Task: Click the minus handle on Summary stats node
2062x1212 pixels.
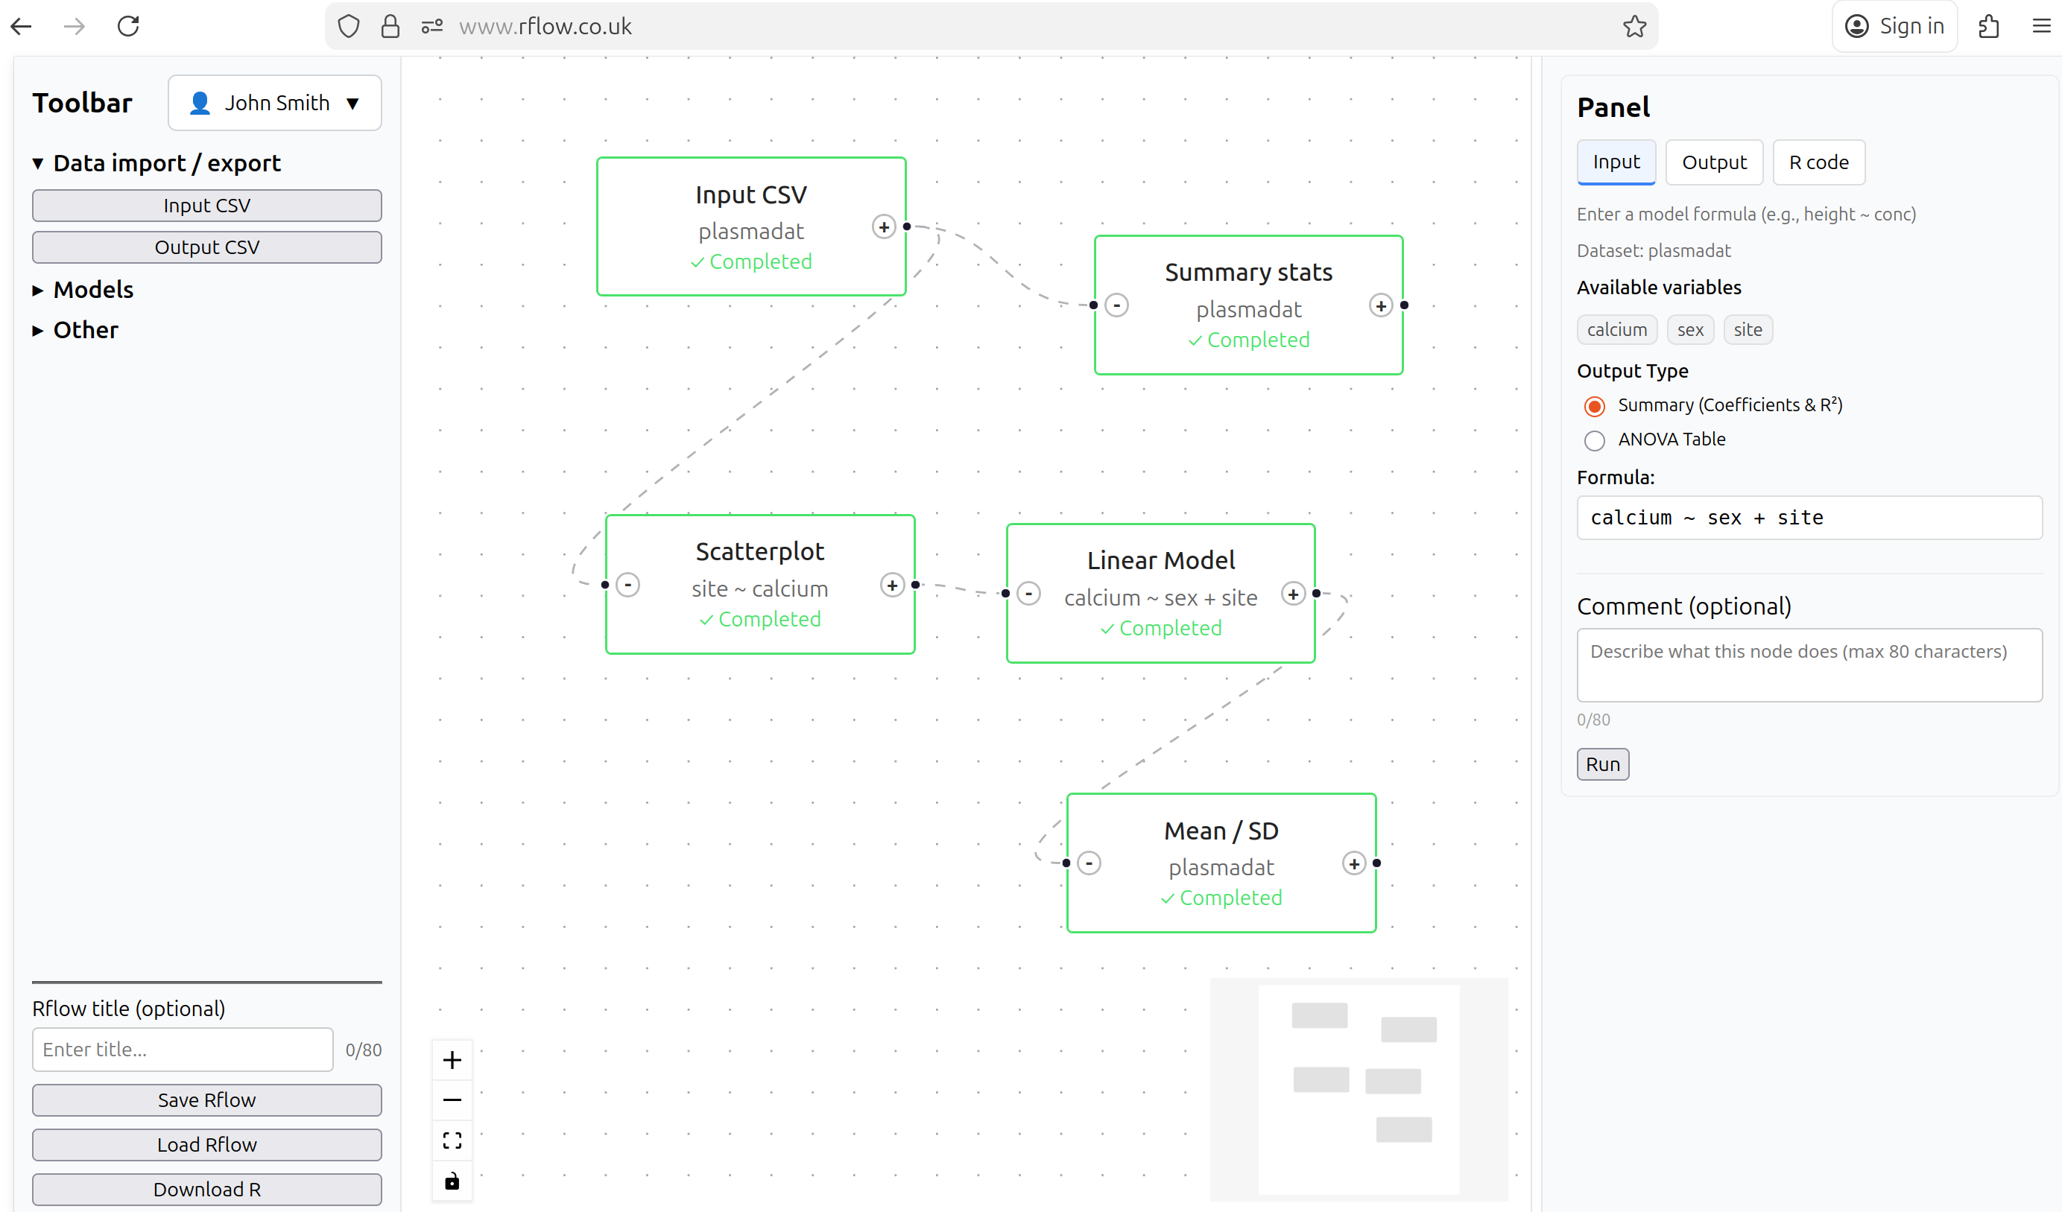Action: coord(1117,305)
